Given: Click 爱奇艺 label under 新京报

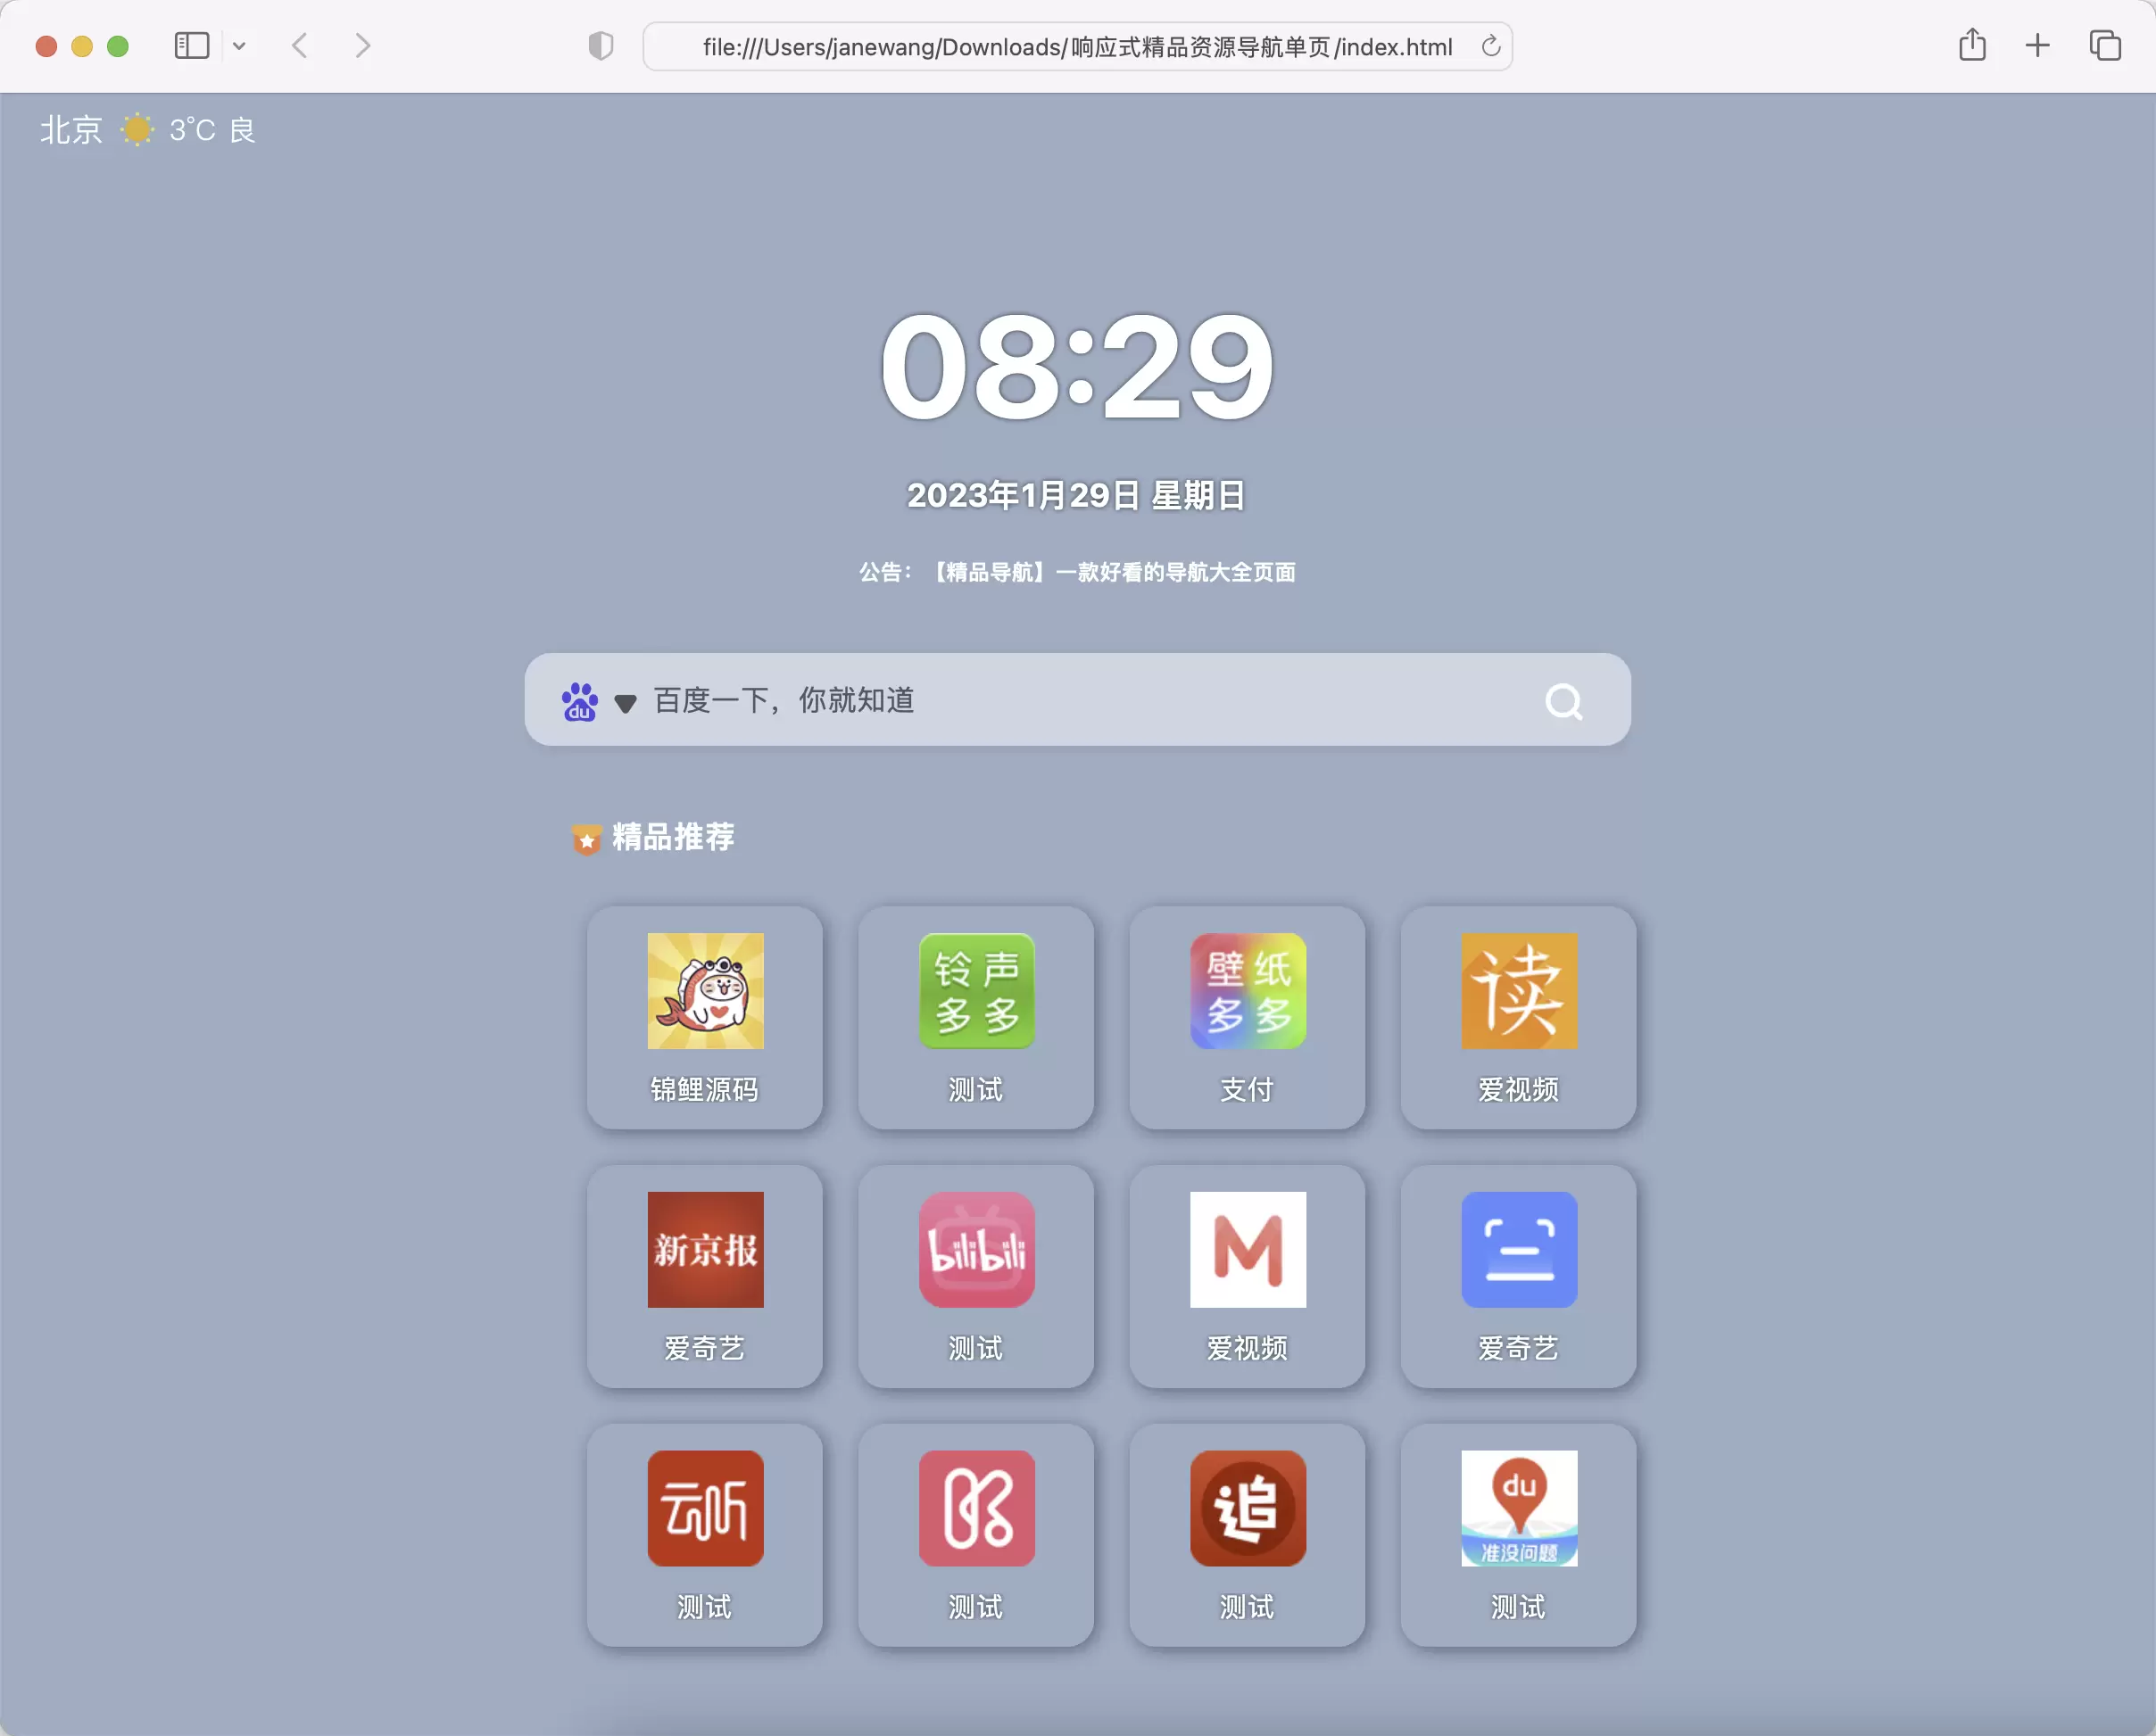Looking at the screenshot, I should click(x=704, y=1348).
